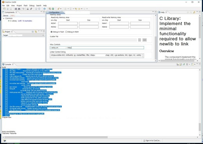Open dropdown beside Last Edit Location arrow
The height and width of the screenshot is (144, 203).
(x=82, y=9)
